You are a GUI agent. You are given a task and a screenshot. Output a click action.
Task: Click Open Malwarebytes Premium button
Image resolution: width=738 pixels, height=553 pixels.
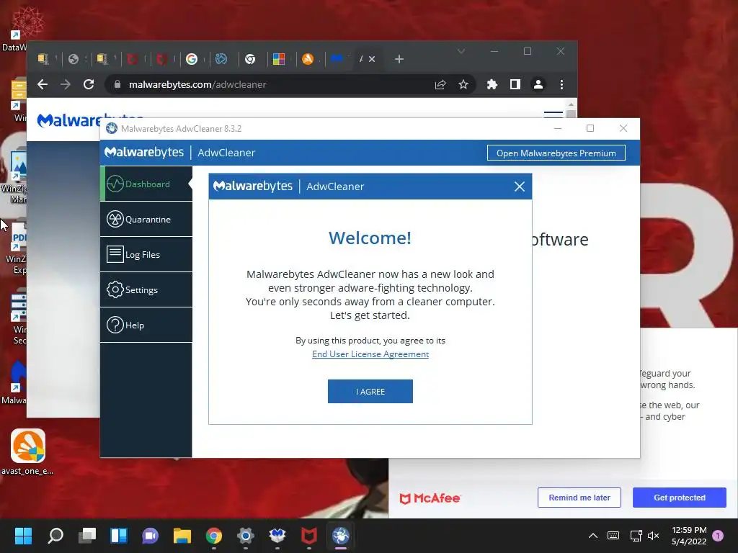(x=556, y=153)
